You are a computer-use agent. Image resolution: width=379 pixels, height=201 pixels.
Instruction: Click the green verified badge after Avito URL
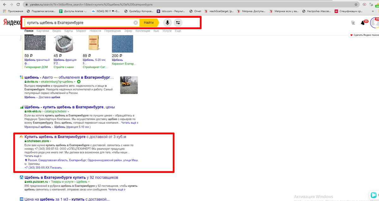tap(79, 81)
